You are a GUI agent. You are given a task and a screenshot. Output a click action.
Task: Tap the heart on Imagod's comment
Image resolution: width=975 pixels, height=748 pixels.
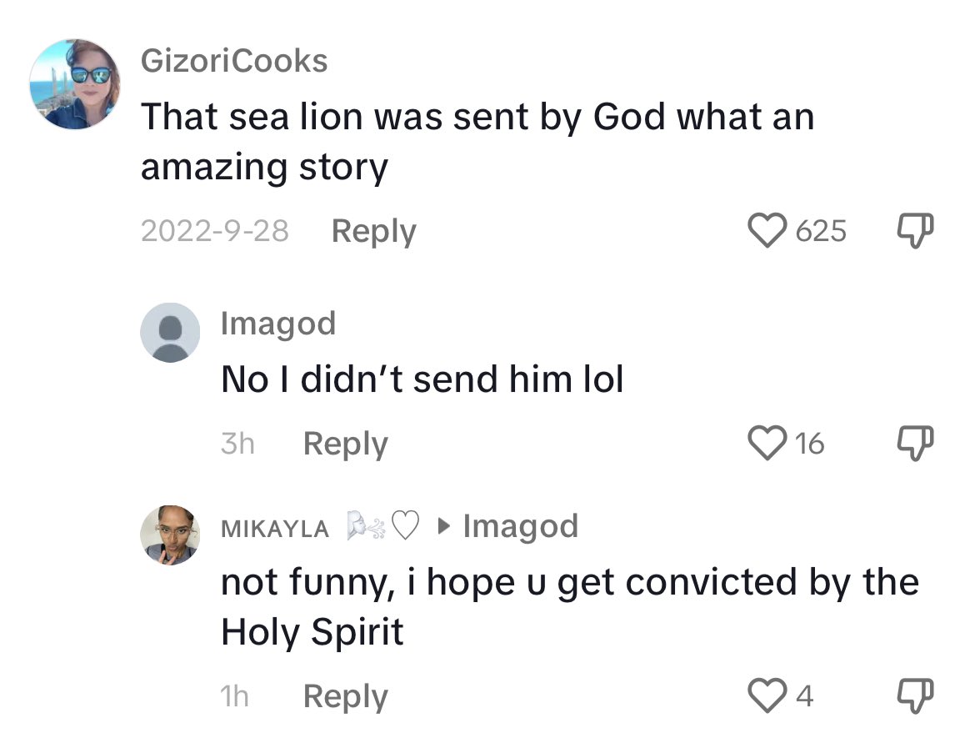click(768, 443)
